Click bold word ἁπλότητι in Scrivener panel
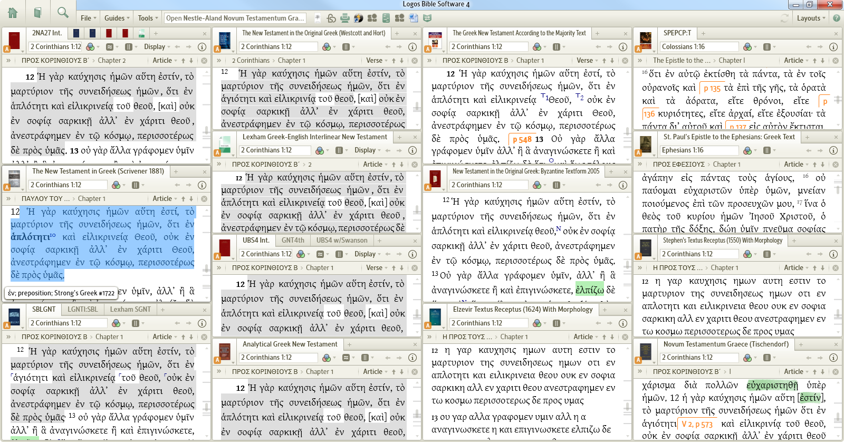This screenshot has width=844, height=442. click(30, 237)
